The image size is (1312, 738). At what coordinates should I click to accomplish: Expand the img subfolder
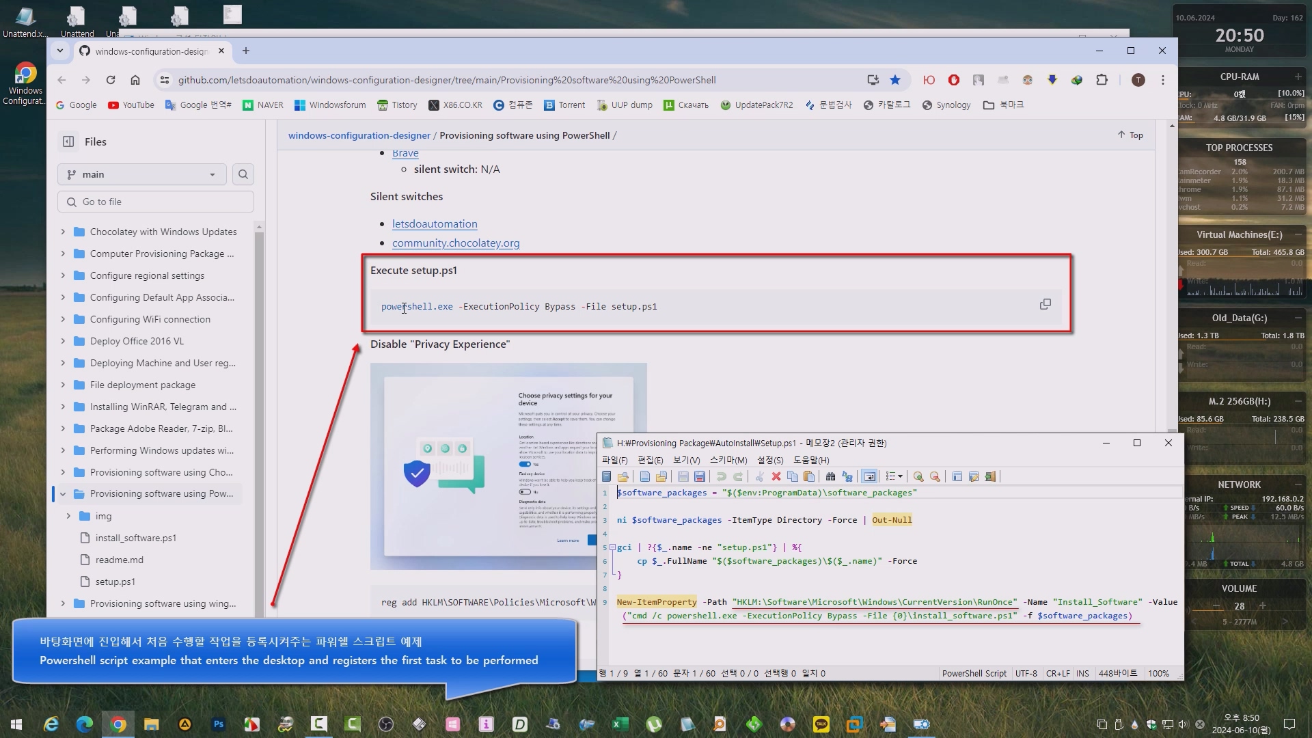point(68,516)
